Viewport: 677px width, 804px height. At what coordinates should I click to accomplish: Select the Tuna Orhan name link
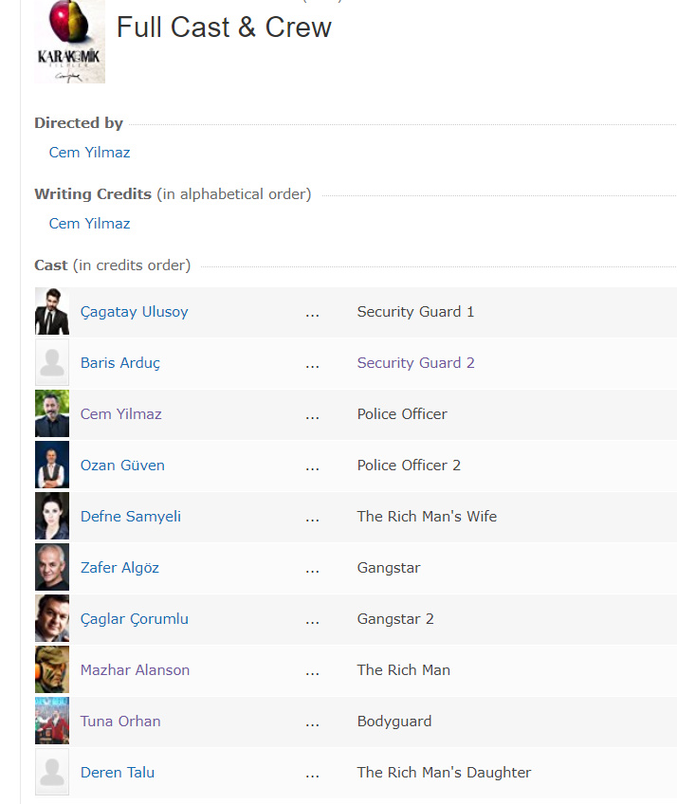120,722
